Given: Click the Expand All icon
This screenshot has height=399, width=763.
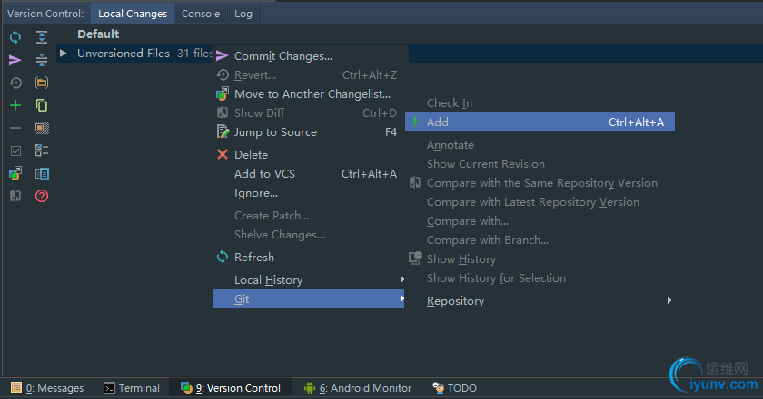Looking at the screenshot, I should [42, 37].
